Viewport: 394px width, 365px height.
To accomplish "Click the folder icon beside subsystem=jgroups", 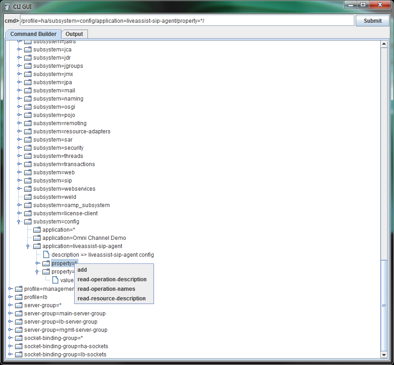I will (x=28, y=66).
